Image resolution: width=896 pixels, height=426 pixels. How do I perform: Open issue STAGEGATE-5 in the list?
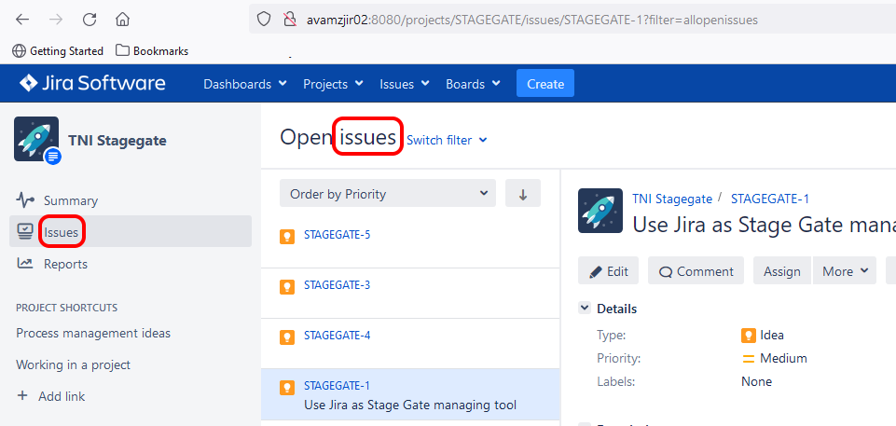coord(338,235)
